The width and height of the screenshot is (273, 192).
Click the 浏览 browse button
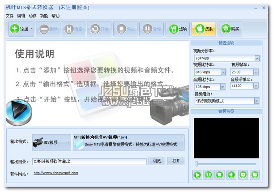(x=157, y=161)
